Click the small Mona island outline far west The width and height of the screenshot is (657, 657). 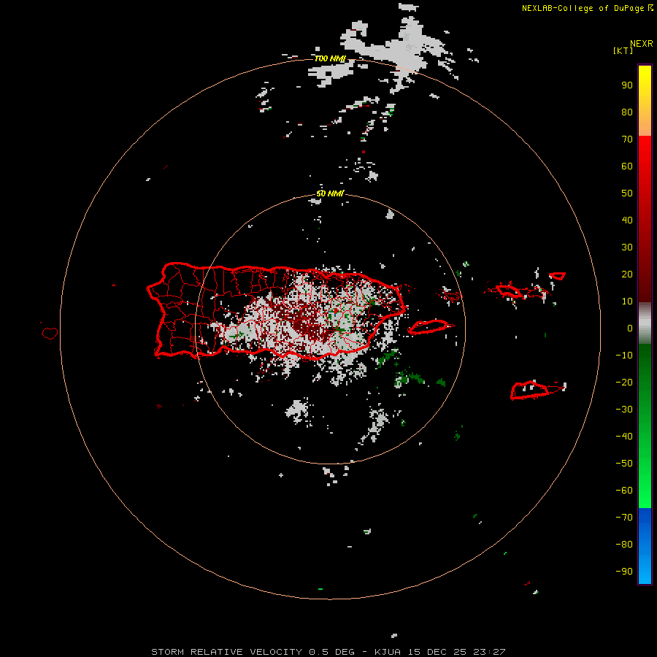[x=50, y=333]
